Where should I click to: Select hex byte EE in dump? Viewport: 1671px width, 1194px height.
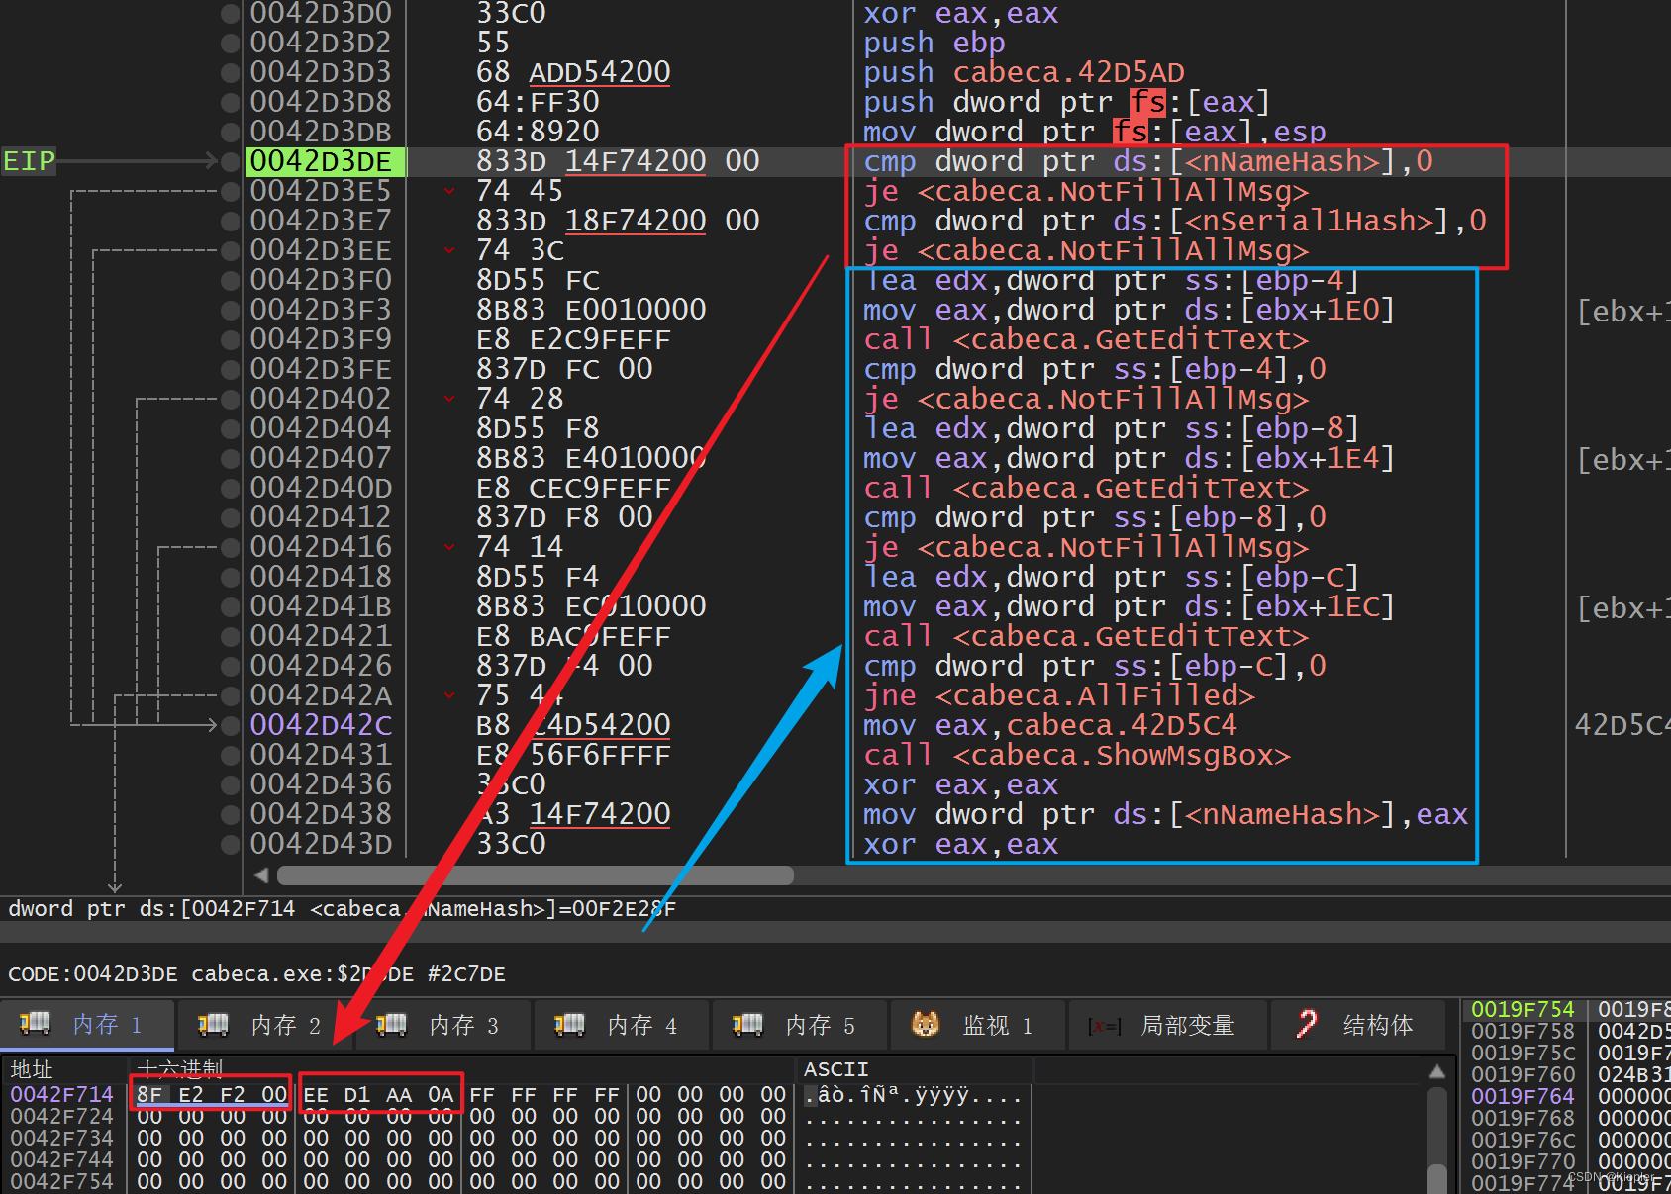(x=316, y=1094)
